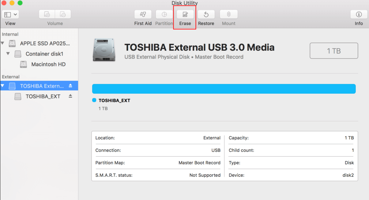Open the View options dropdown

pos(10,14)
